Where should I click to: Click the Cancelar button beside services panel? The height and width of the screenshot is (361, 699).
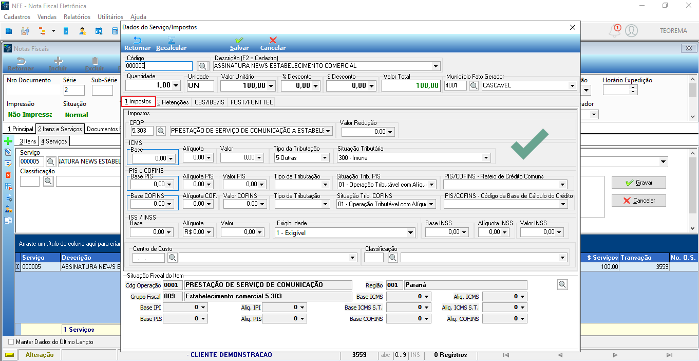pos(638,201)
